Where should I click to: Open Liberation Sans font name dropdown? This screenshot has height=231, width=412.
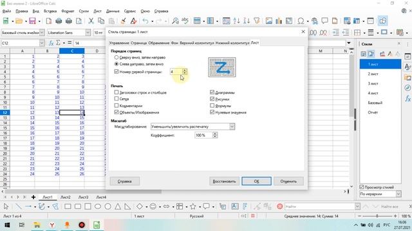pos(88,33)
